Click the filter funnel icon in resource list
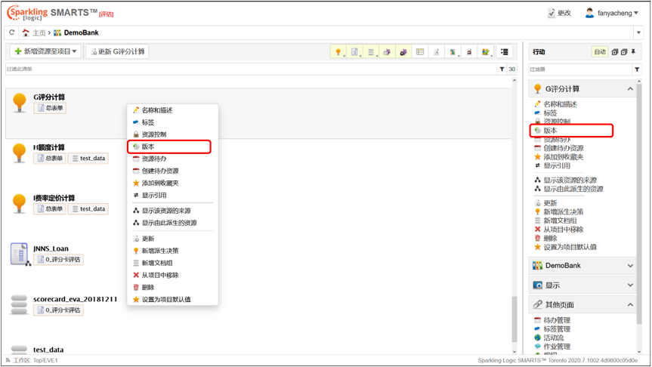The image size is (652, 367). pyautogui.click(x=502, y=69)
